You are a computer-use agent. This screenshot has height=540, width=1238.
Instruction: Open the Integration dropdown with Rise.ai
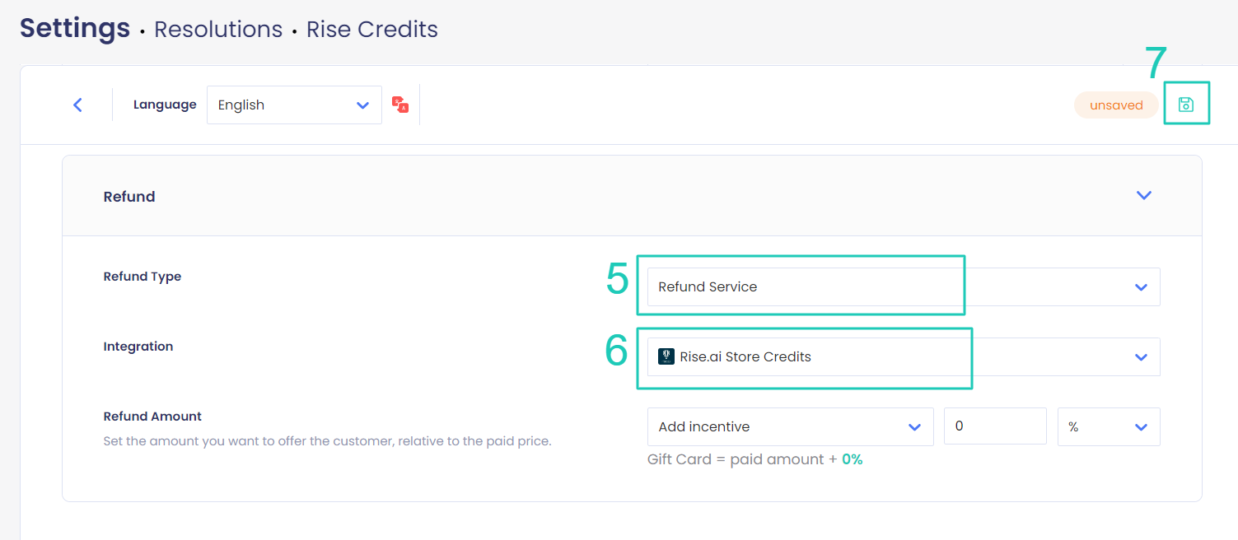904,356
